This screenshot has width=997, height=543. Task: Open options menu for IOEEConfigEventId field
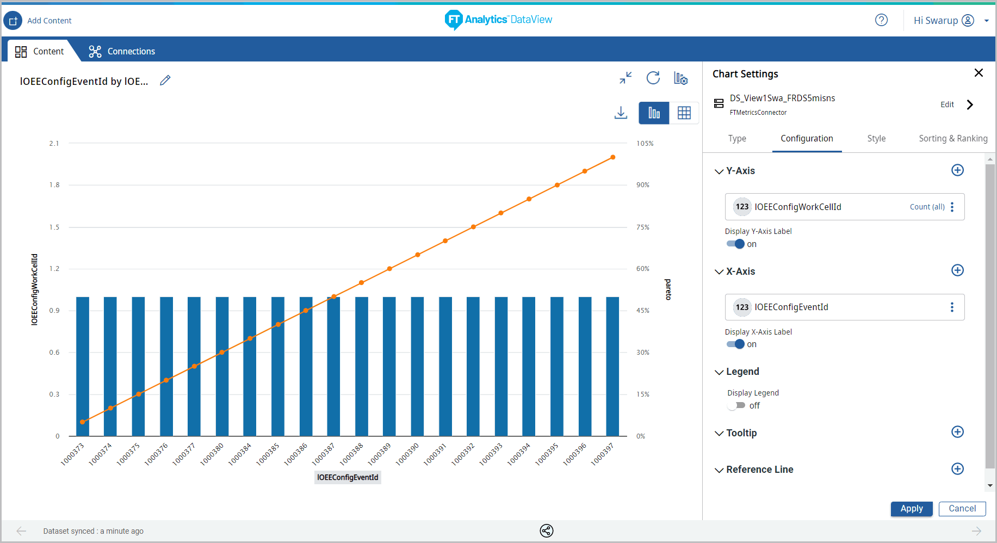click(x=952, y=307)
